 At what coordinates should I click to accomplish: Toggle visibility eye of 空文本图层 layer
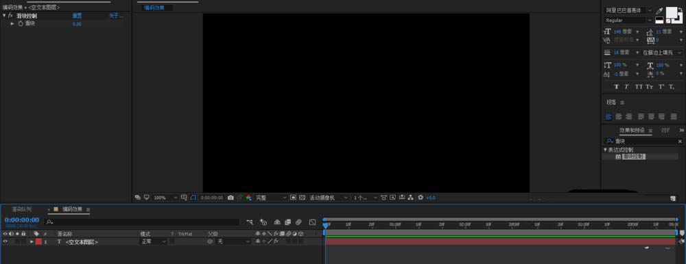coord(5,241)
